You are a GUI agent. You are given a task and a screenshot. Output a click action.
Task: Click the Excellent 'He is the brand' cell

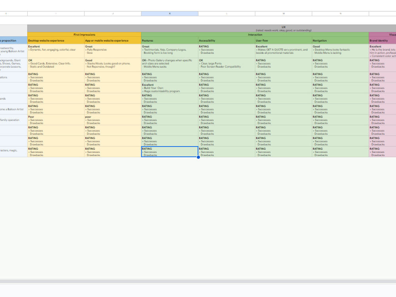click(383, 51)
